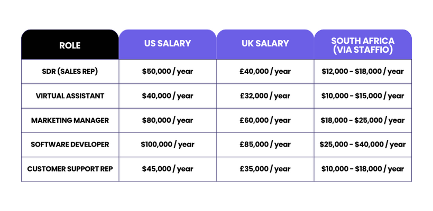Click the $18,000 - $25,000 / year cell
433x211 pixels.
coord(363,120)
